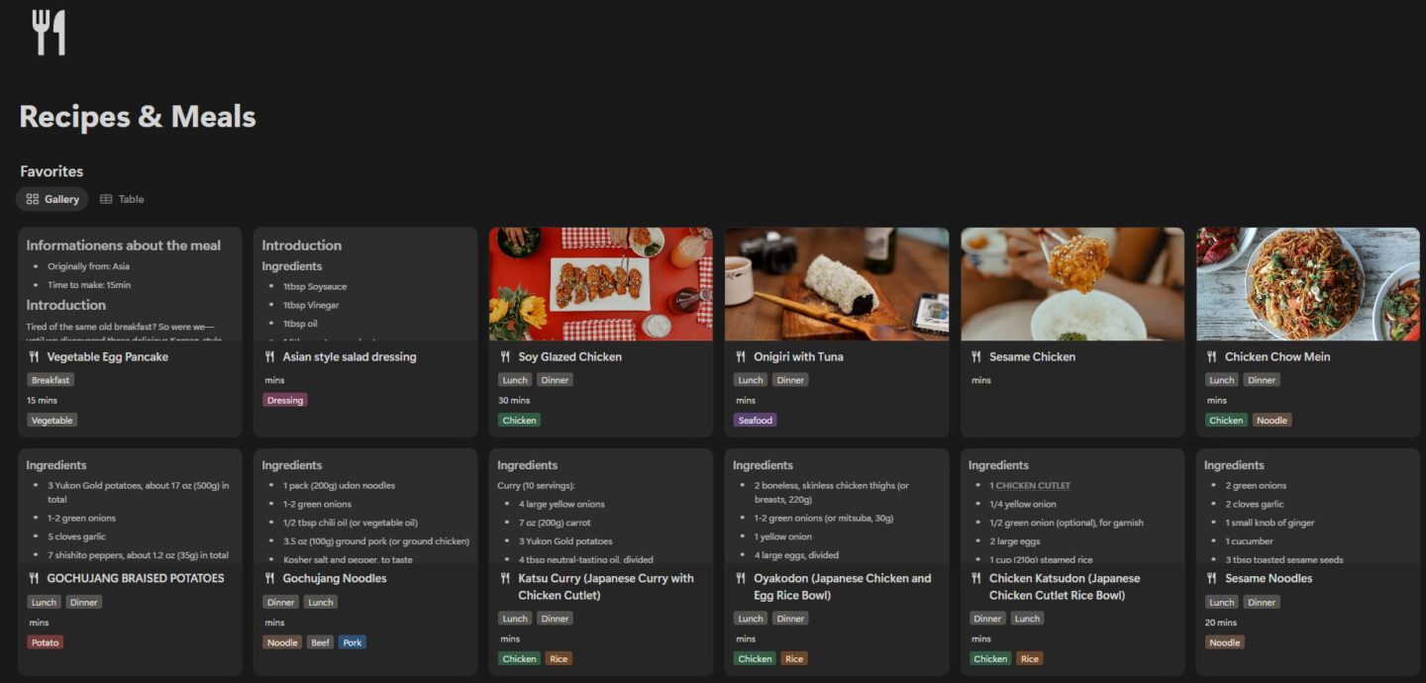Click the utensil icon beside Soy Glazed Chicken

pos(505,356)
